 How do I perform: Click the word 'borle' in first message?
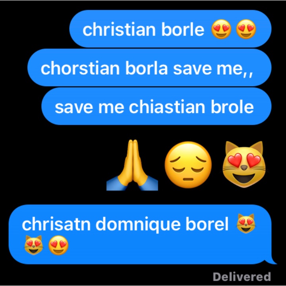(x=183, y=29)
